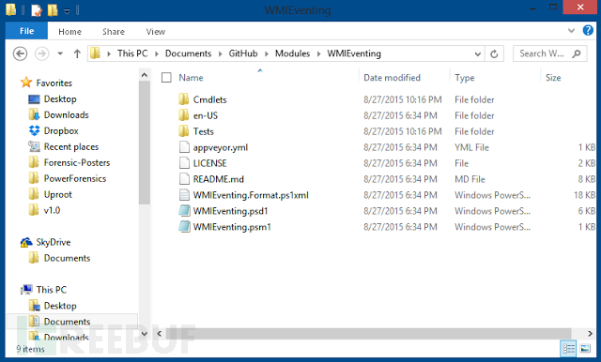Open the v1.0 favorite folder

point(52,210)
